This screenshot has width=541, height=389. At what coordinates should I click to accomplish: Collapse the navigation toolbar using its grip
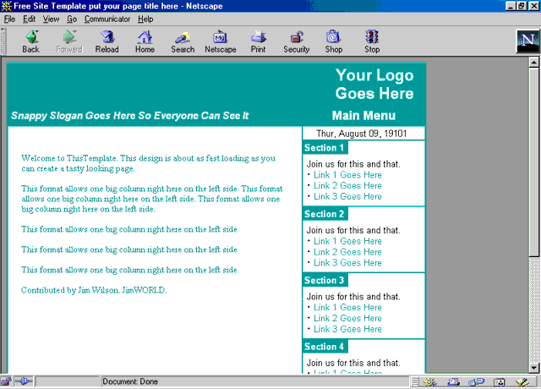click(x=4, y=41)
